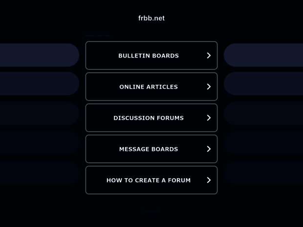This screenshot has width=303, height=227.
Task: Click the Related Searches heading text
Action: (x=97, y=36)
